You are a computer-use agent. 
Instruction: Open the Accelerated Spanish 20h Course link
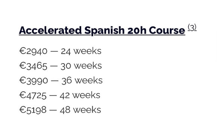pyautogui.click(x=102, y=30)
